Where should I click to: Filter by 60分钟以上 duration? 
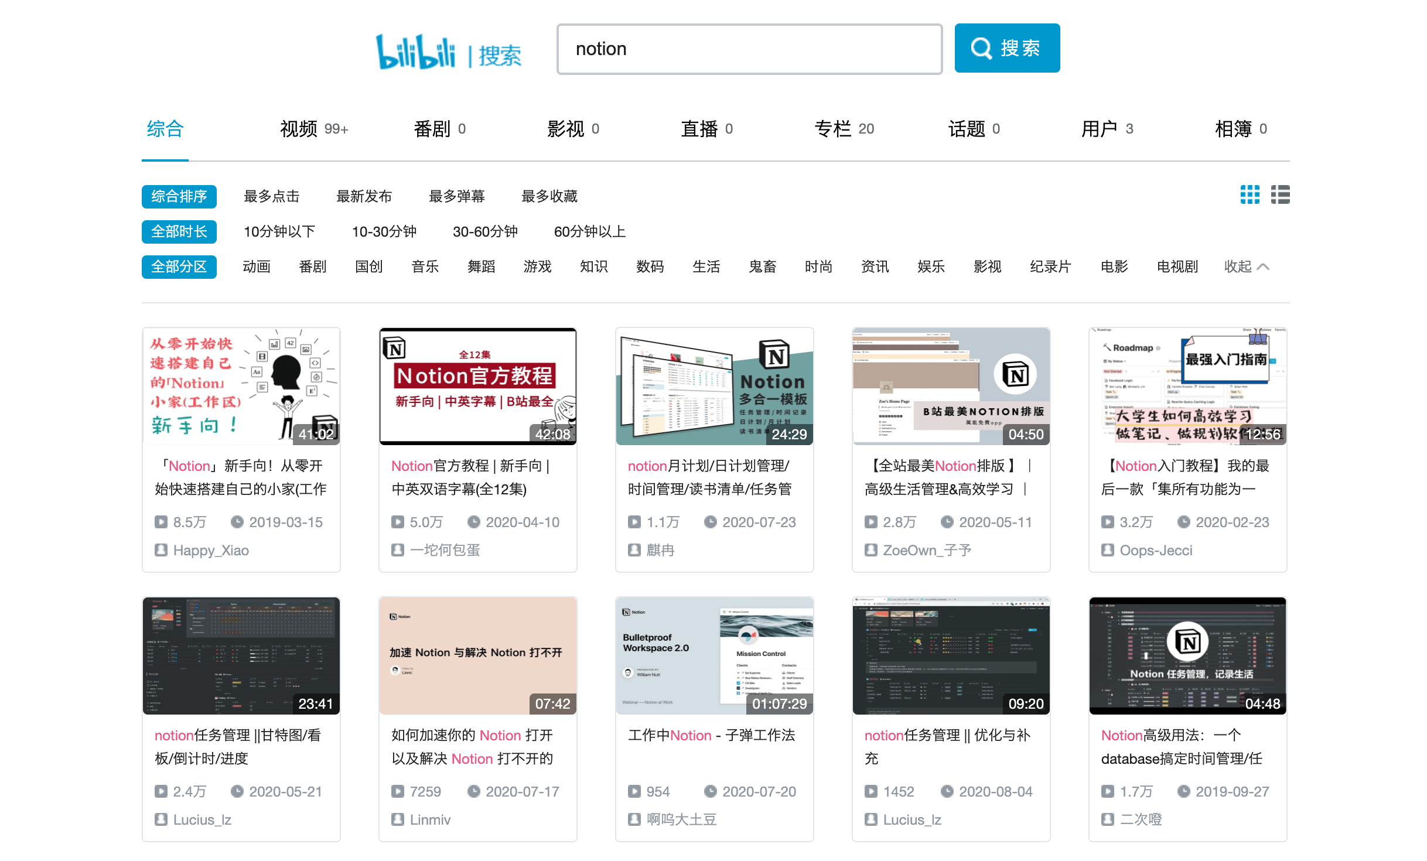[590, 232]
